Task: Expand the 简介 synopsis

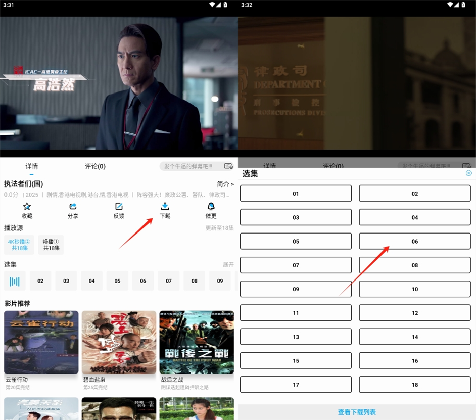Action: click(x=225, y=184)
